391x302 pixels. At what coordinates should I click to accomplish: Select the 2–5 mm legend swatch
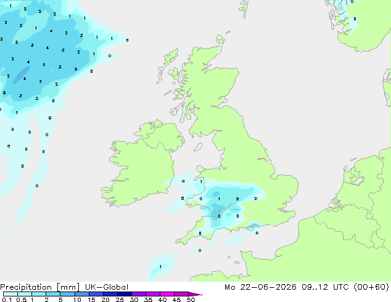click(53, 294)
